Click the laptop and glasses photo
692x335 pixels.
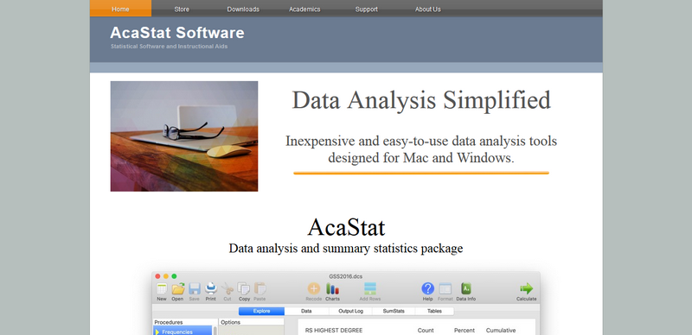click(x=184, y=136)
